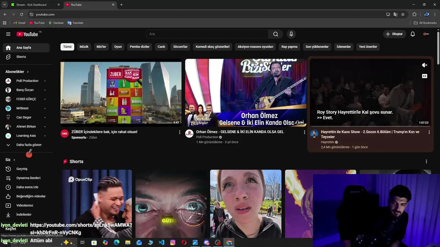The height and width of the screenshot is (247, 440).
Task: Open Ana Sayfa in the sidebar
Action: [26, 48]
